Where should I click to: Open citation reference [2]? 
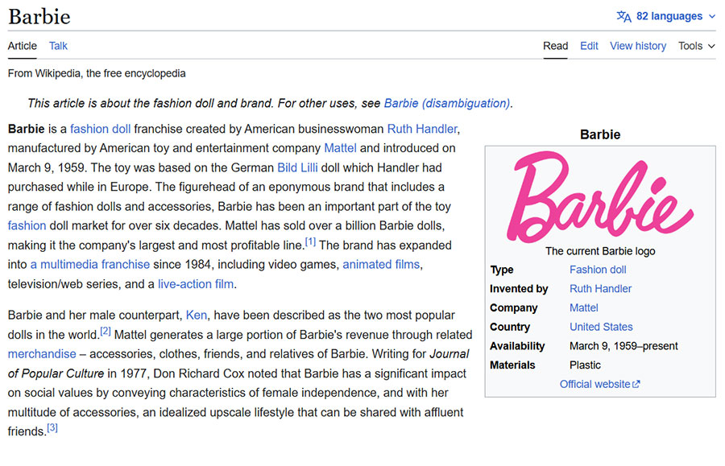[x=106, y=331]
